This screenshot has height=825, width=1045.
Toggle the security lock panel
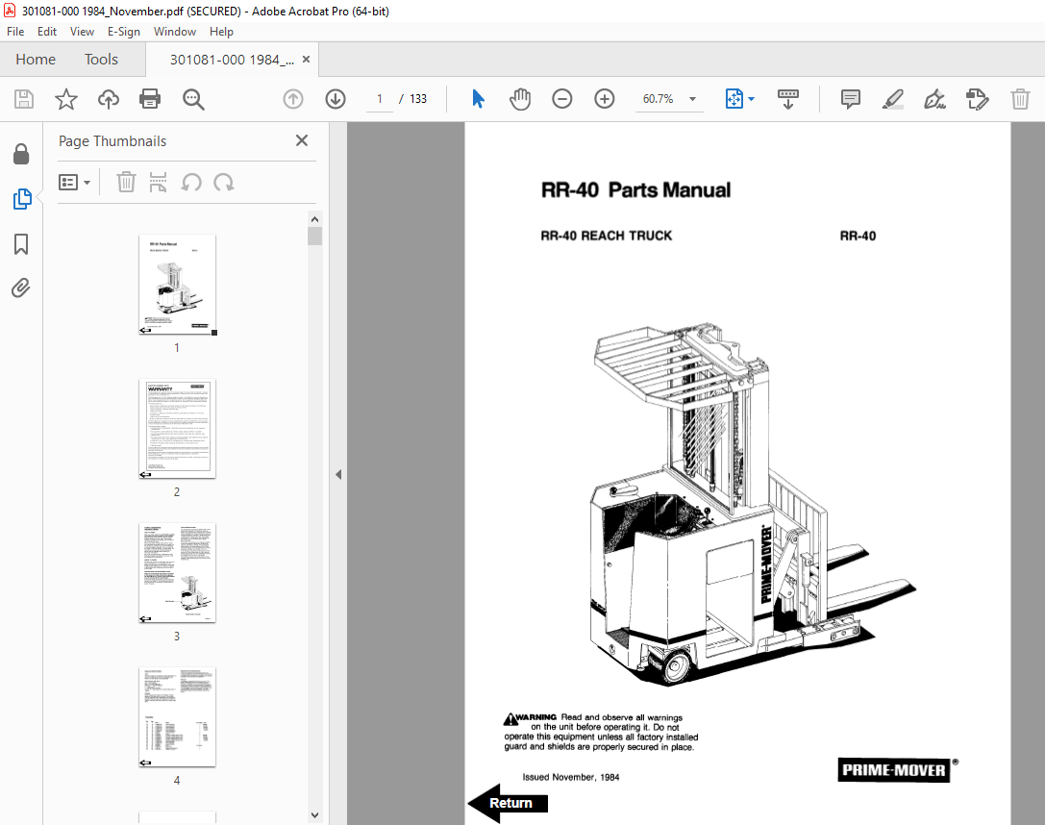21,154
